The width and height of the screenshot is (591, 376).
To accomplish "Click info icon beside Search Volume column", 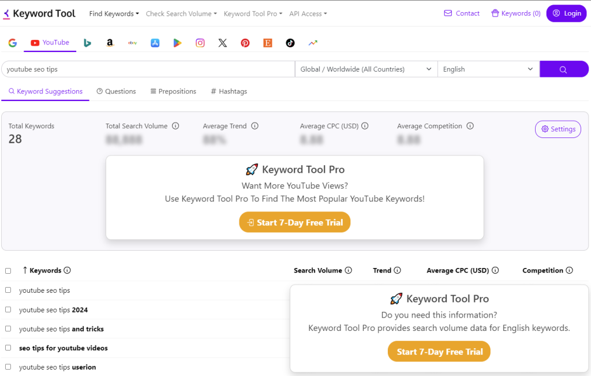I will point(348,270).
